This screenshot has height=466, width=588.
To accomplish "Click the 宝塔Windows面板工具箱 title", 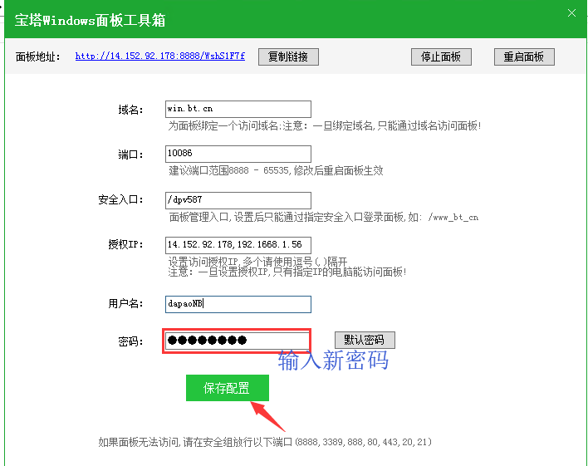I will [x=90, y=20].
